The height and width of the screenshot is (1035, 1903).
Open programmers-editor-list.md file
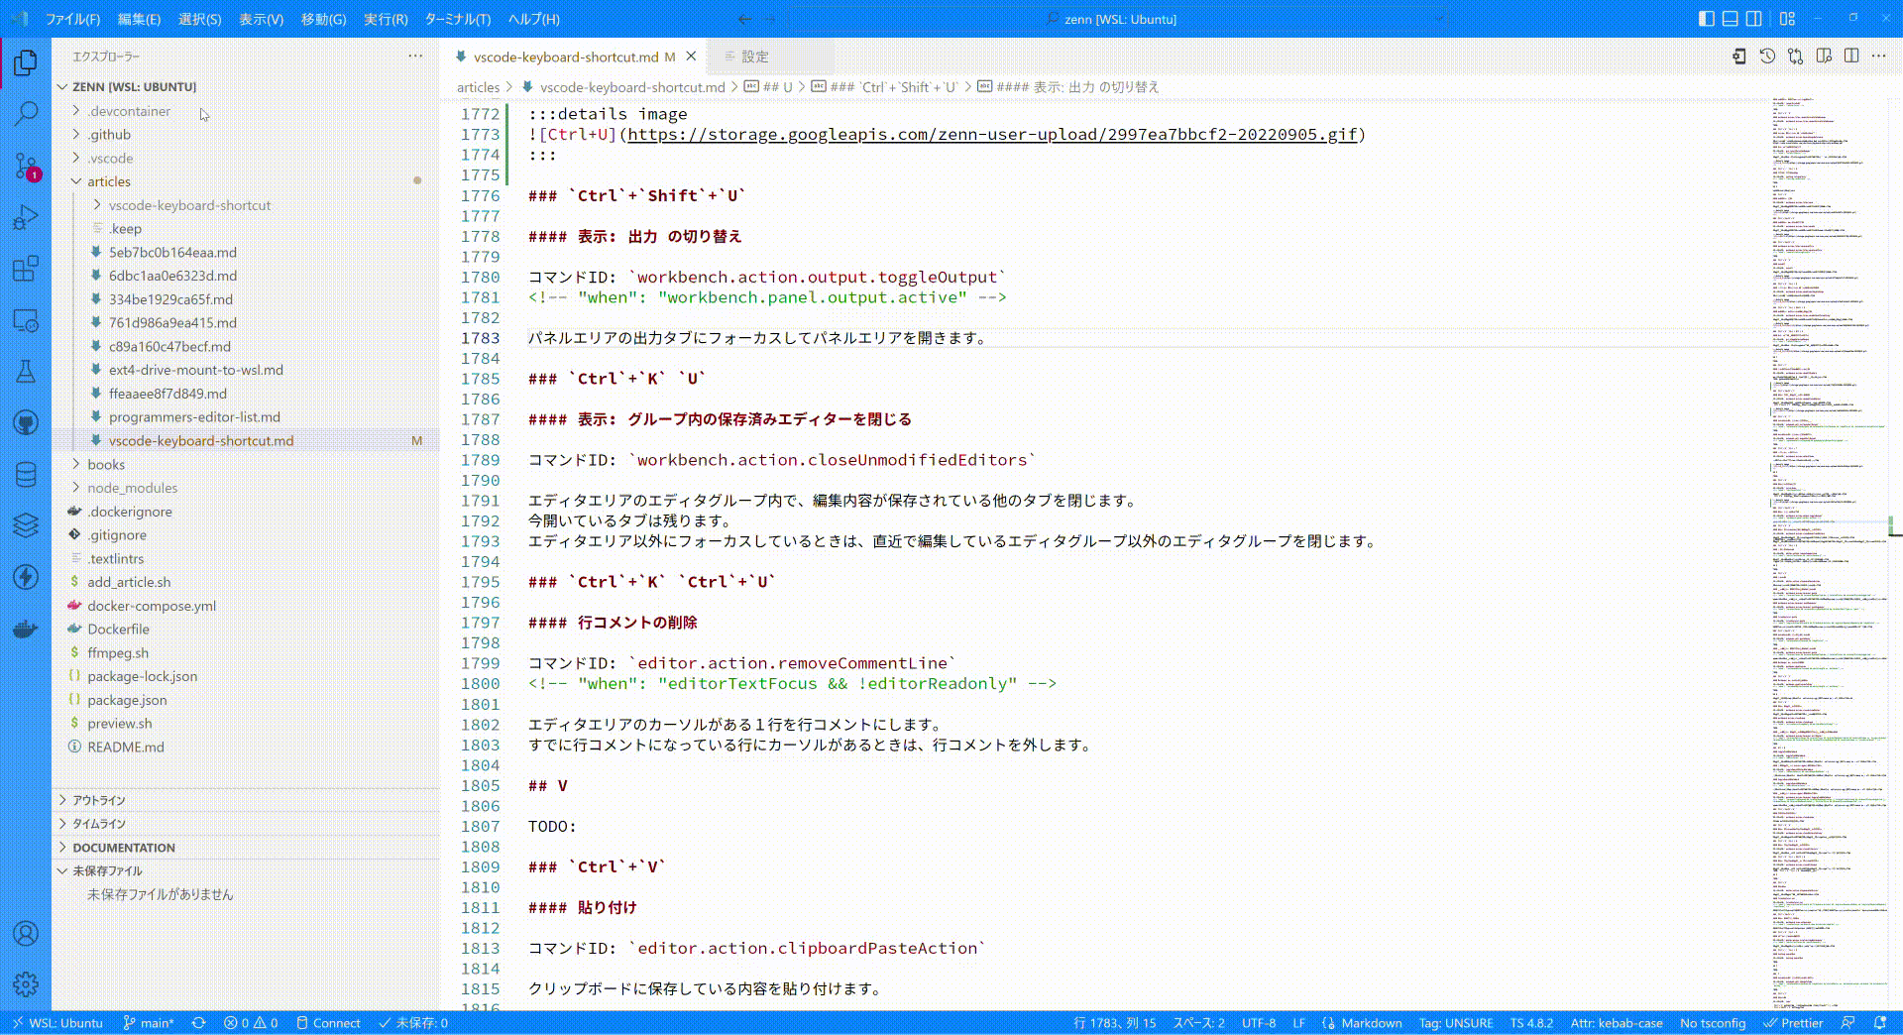pyautogui.click(x=194, y=417)
